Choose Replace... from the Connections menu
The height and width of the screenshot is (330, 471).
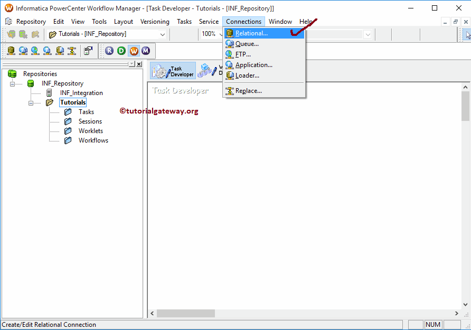coord(265,91)
